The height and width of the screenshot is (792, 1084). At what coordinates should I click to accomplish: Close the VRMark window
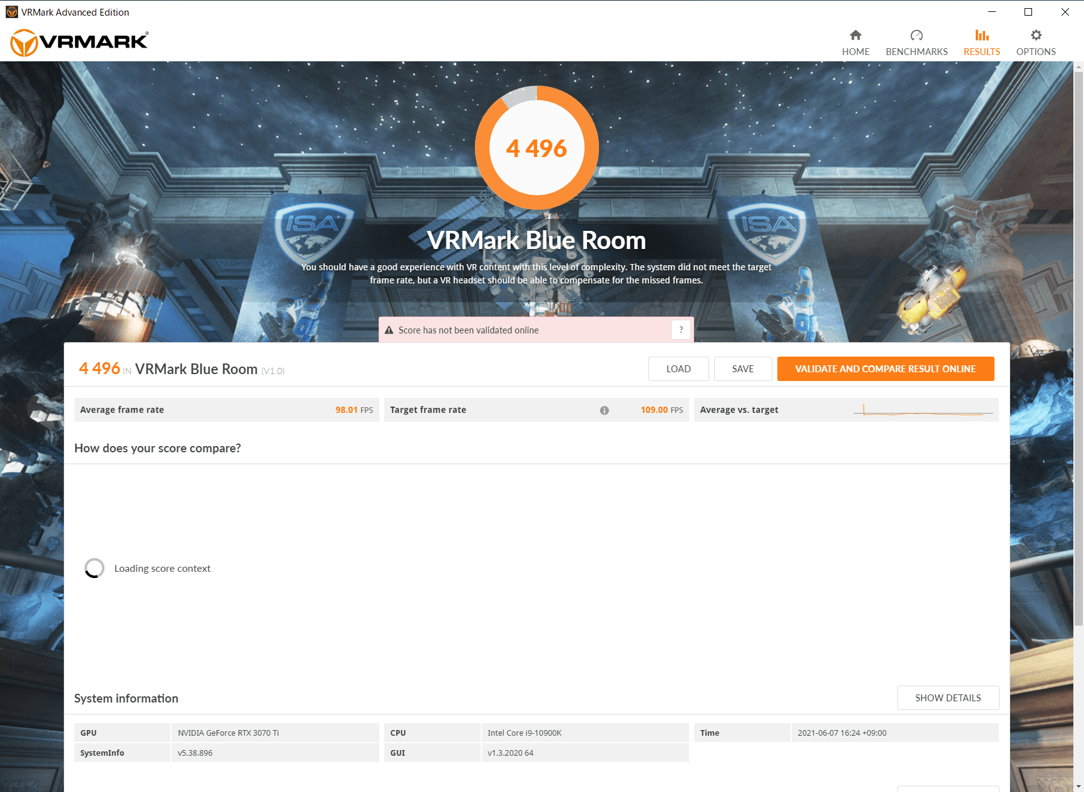click(1065, 12)
